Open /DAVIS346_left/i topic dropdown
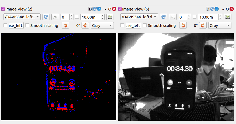 pyautogui.click(x=139, y=17)
